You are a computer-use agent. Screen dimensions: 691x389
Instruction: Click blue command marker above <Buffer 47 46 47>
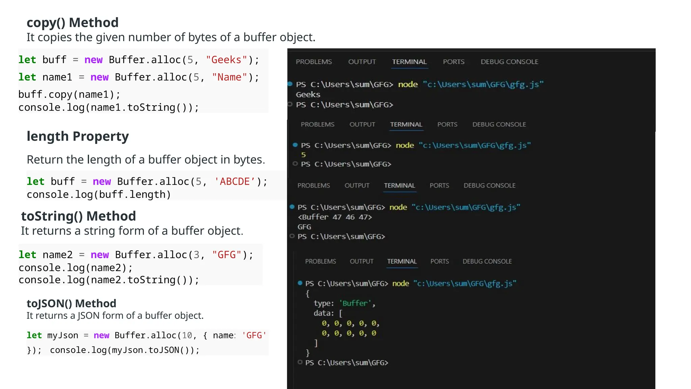[x=292, y=207]
